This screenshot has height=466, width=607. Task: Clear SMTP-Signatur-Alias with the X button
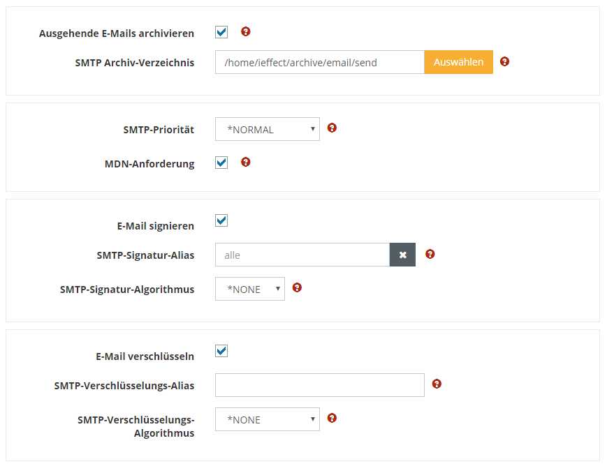402,255
